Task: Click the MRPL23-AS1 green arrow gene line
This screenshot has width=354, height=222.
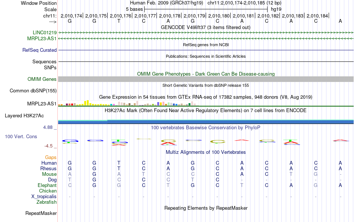Action: pos(206,39)
